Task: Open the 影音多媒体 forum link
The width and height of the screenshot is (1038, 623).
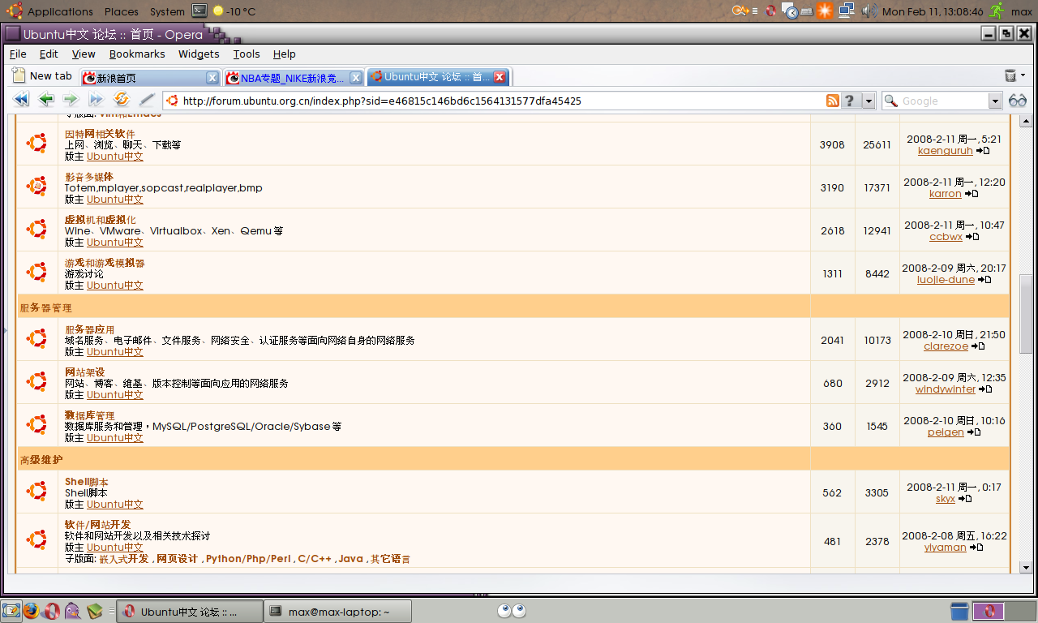Action: coord(89,177)
